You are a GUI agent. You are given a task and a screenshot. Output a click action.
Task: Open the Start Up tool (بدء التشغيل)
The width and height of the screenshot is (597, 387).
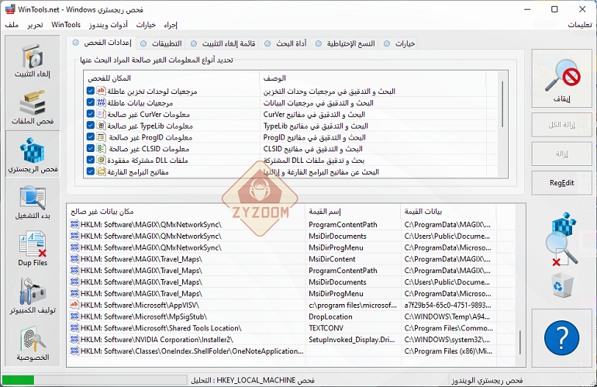pos(33,202)
